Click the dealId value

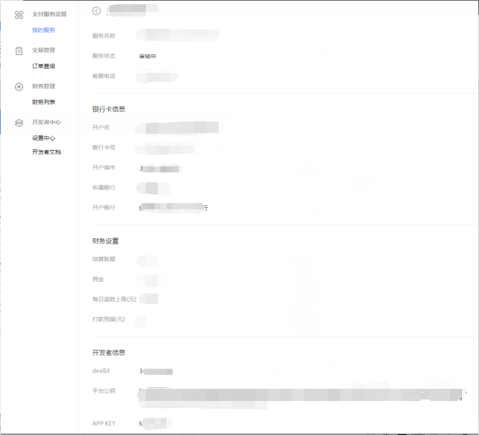click(x=156, y=371)
